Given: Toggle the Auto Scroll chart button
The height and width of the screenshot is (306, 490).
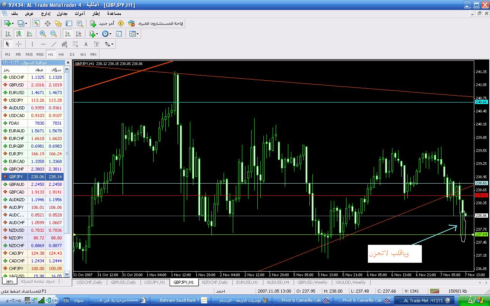Looking at the screenshot, I should coord(68,34).
